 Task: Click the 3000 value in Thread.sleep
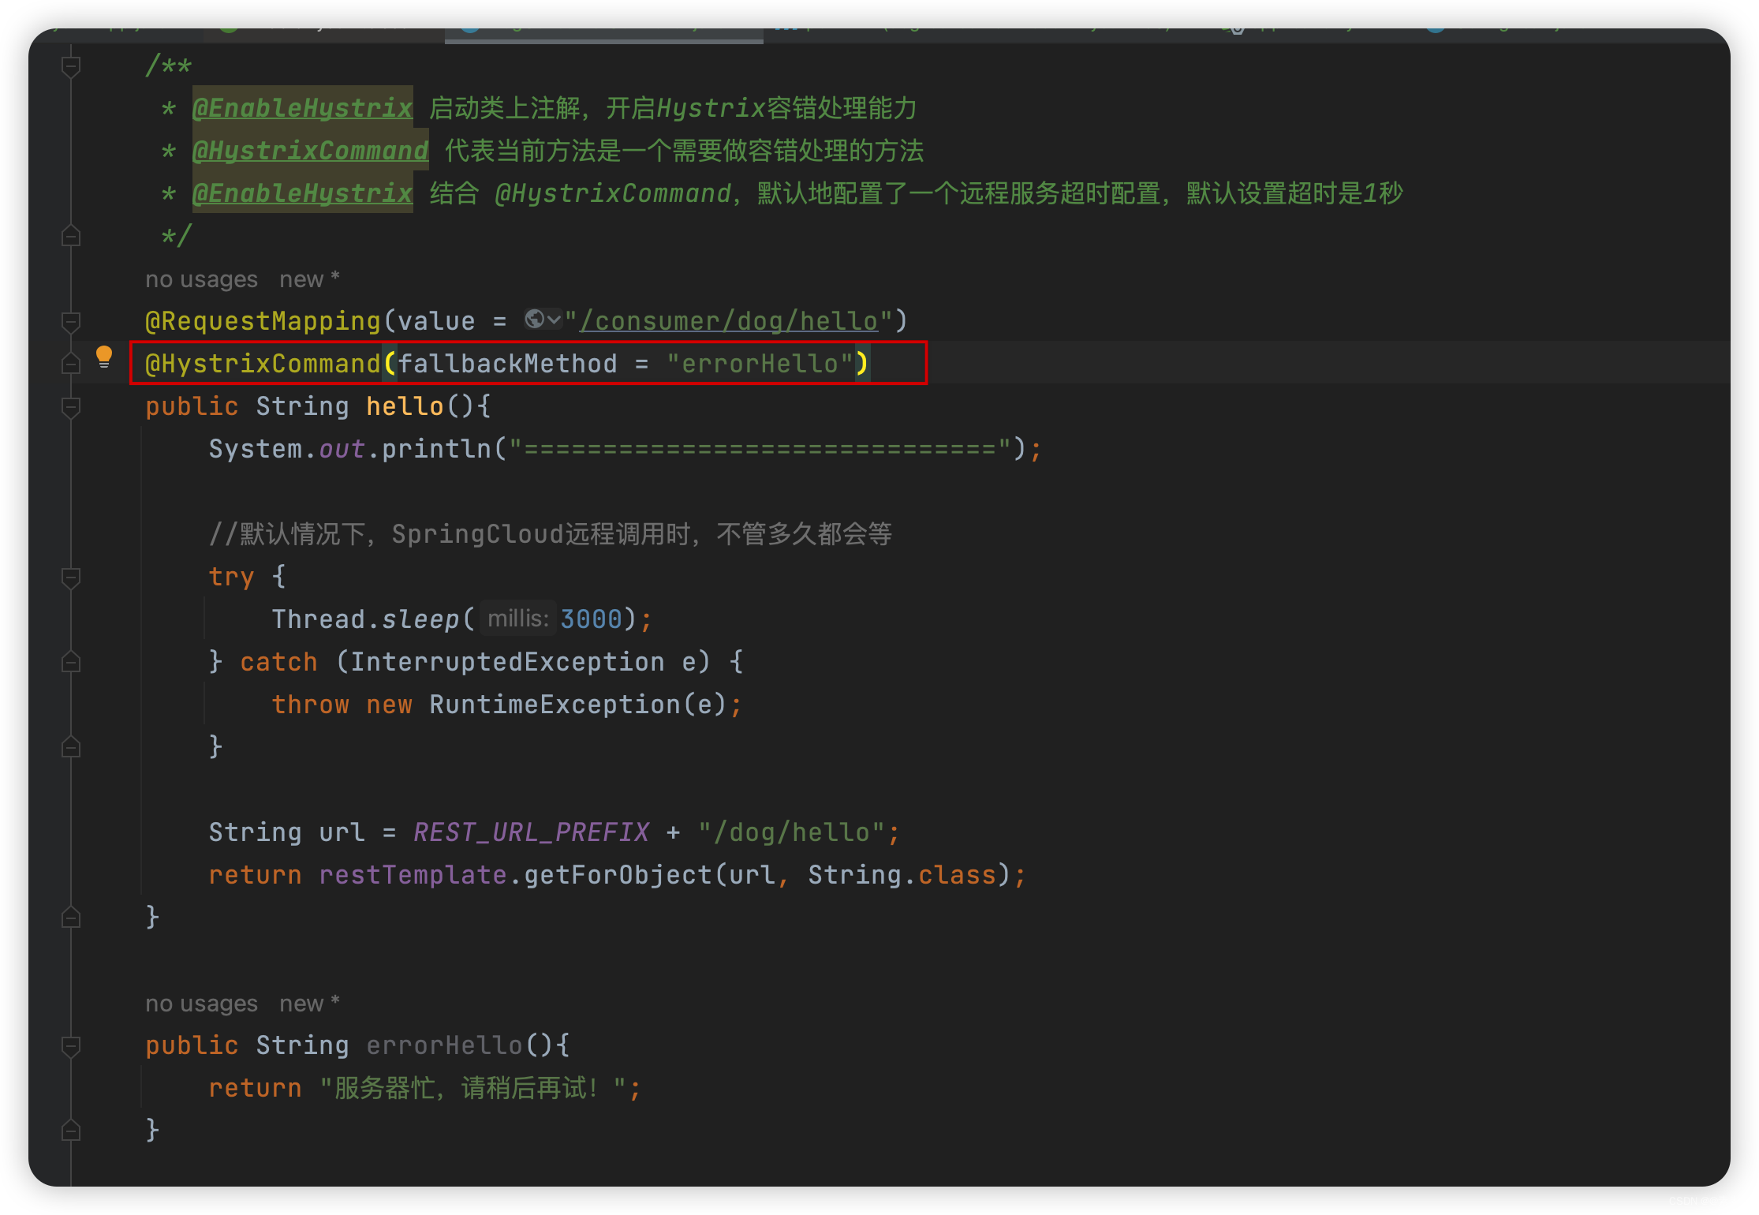click(x=591, y=619)
